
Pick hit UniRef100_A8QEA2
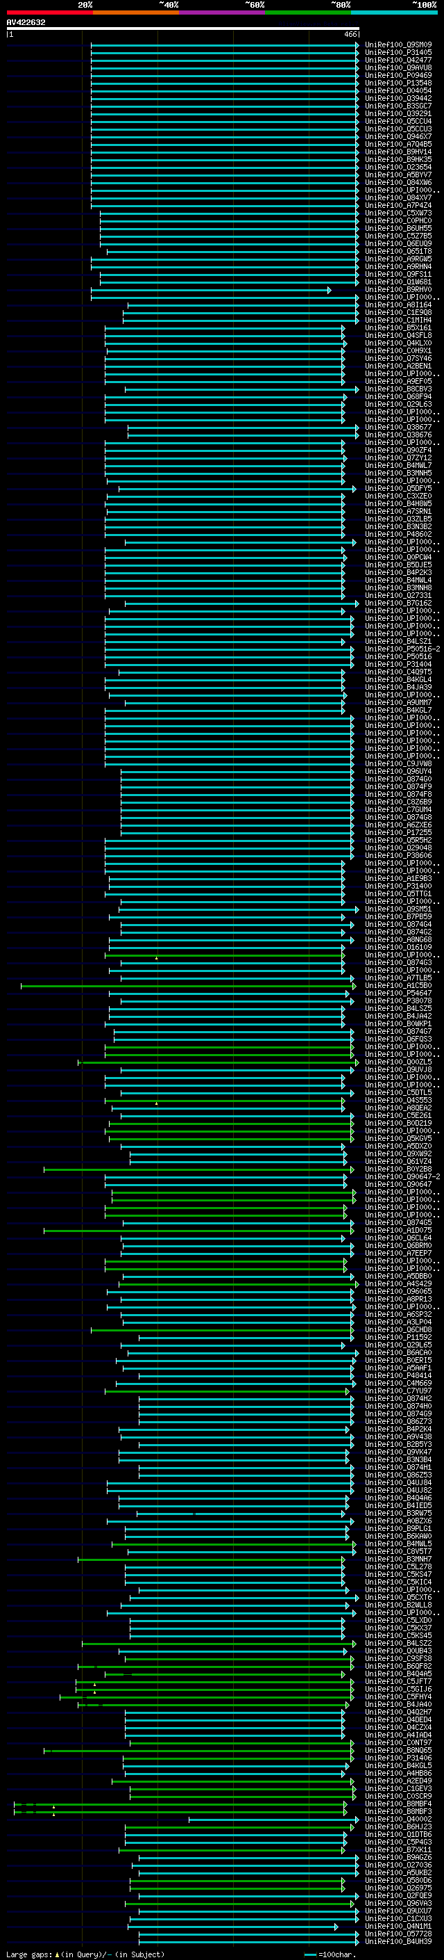tap(398, 1108)
